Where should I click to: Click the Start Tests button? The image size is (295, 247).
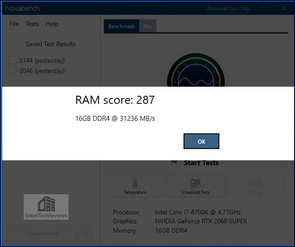tap(196, 166)
